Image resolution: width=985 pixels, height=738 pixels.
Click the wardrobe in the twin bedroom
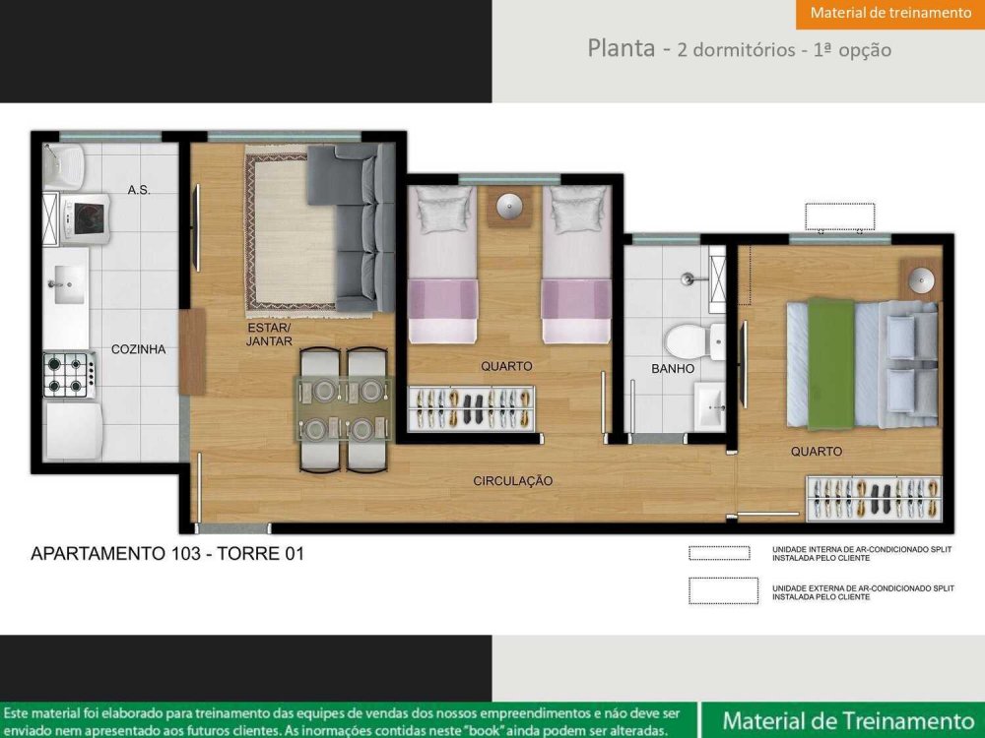(x=474, y=407)
